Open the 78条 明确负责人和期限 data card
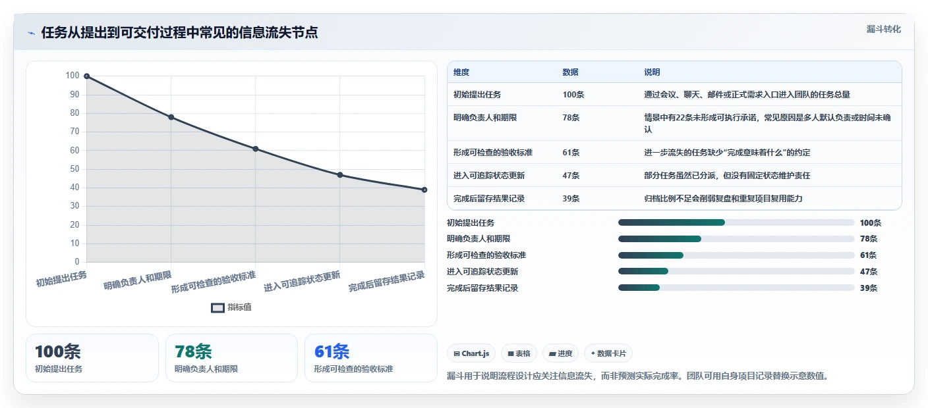928x408 pixels. pyautogui.click(x=232, y=358)
